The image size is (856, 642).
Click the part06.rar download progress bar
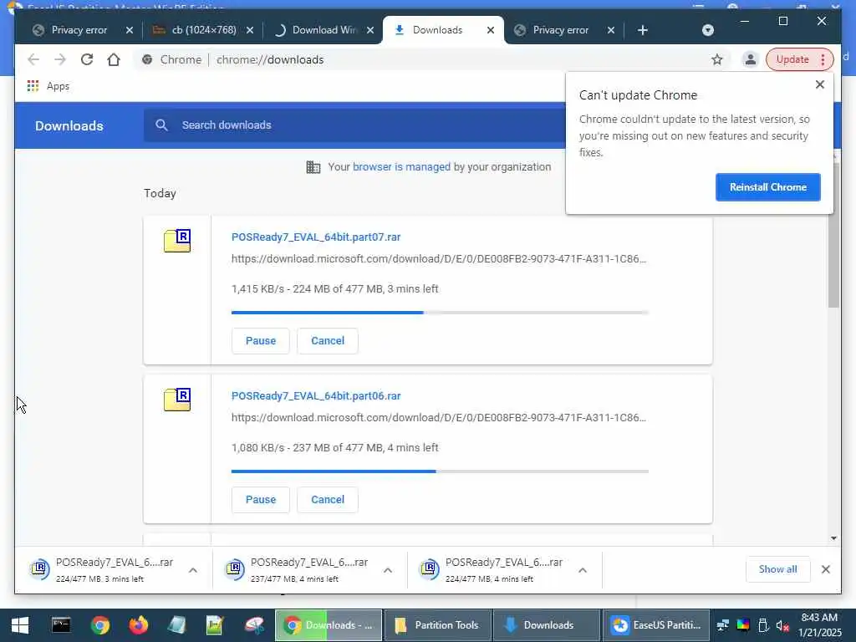point(440,471)
